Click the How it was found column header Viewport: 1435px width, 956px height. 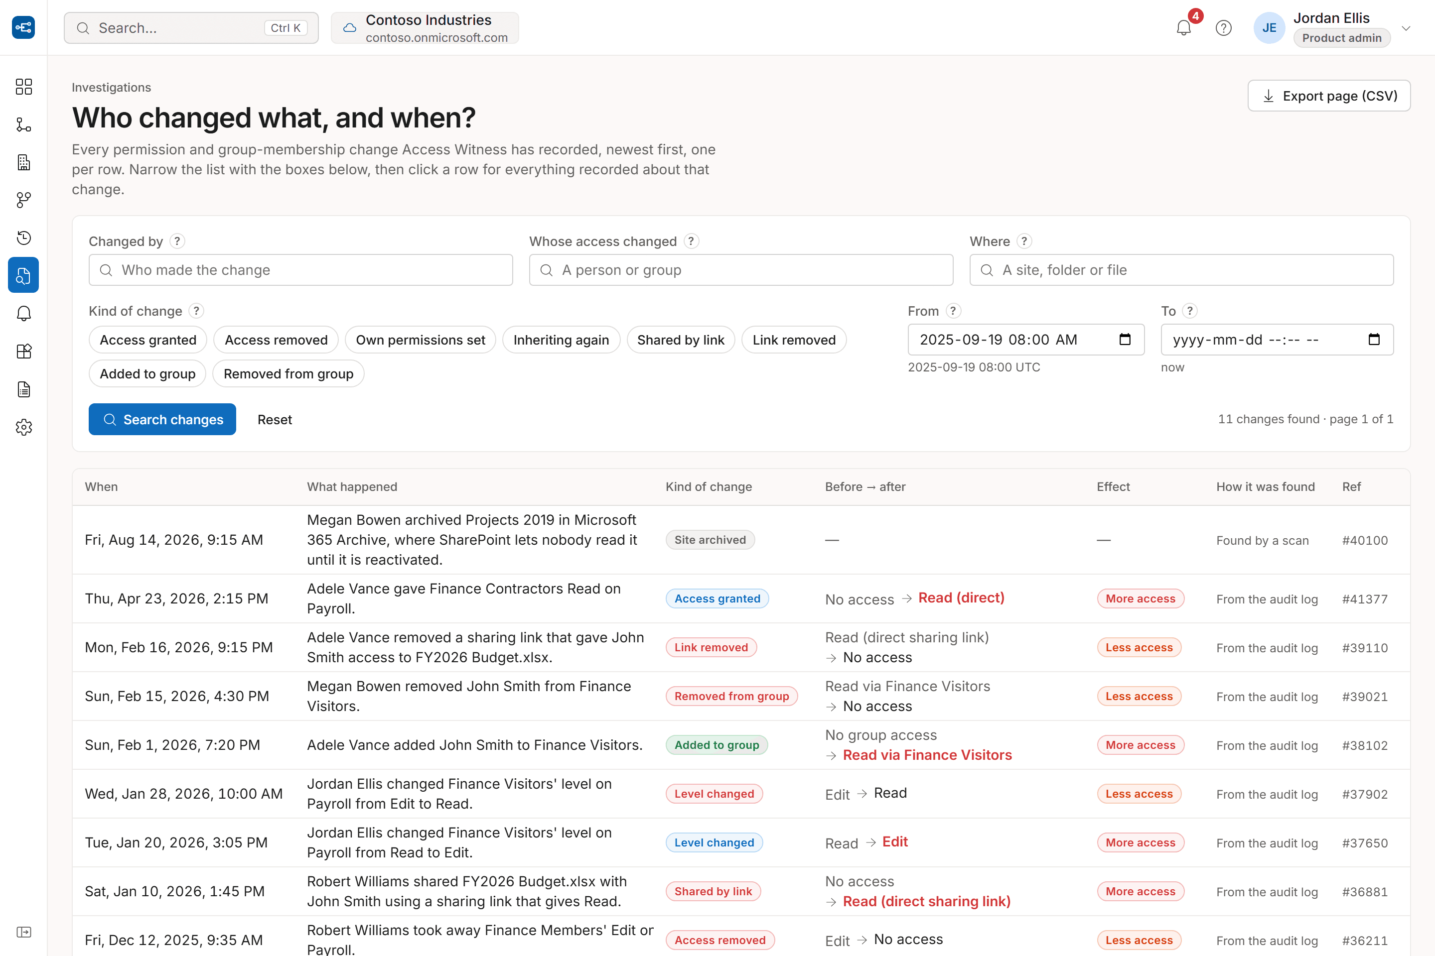click(x=1266, y=486)
